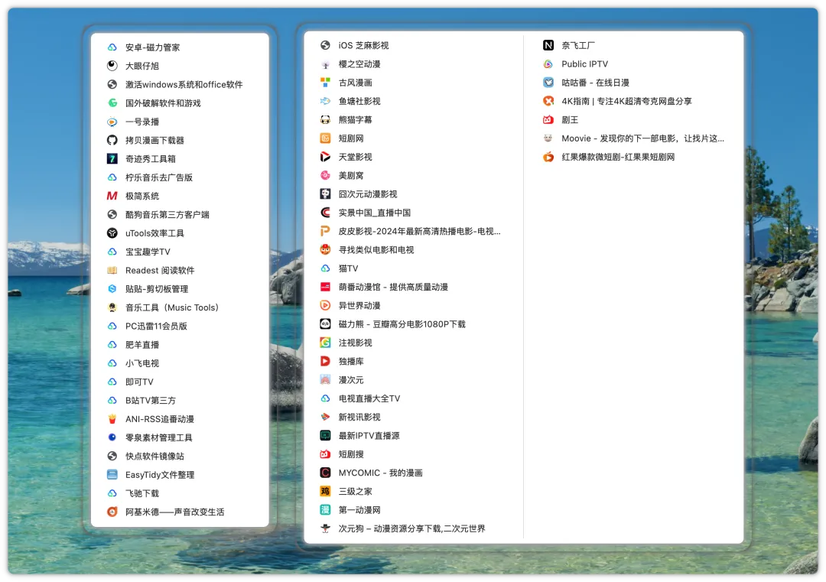
Task: Click the fish icon beside 鱼塘社影视
Action: tap(326, 101)
